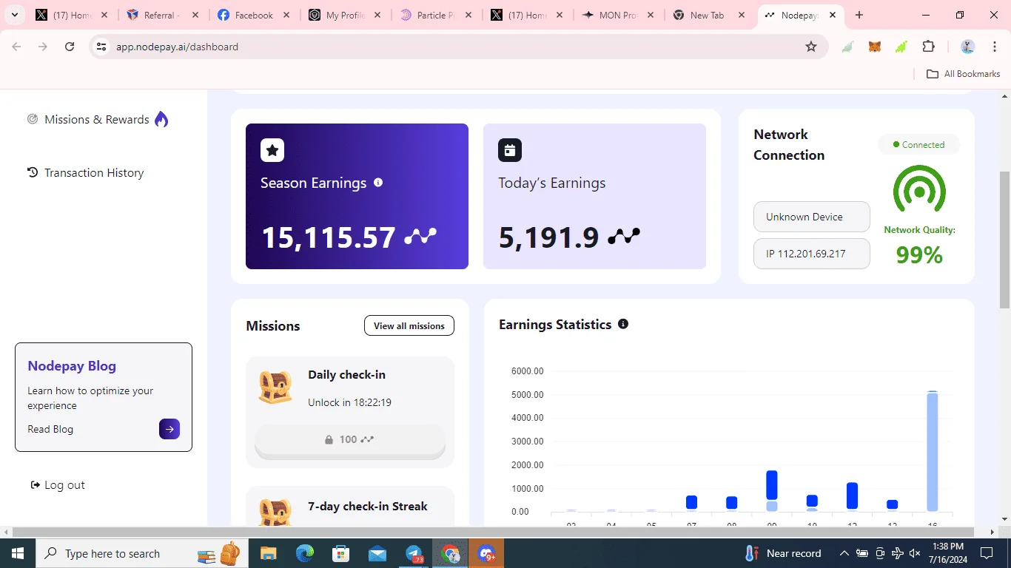
Task: Log out of Nodepay
Action: pos(64,485)
